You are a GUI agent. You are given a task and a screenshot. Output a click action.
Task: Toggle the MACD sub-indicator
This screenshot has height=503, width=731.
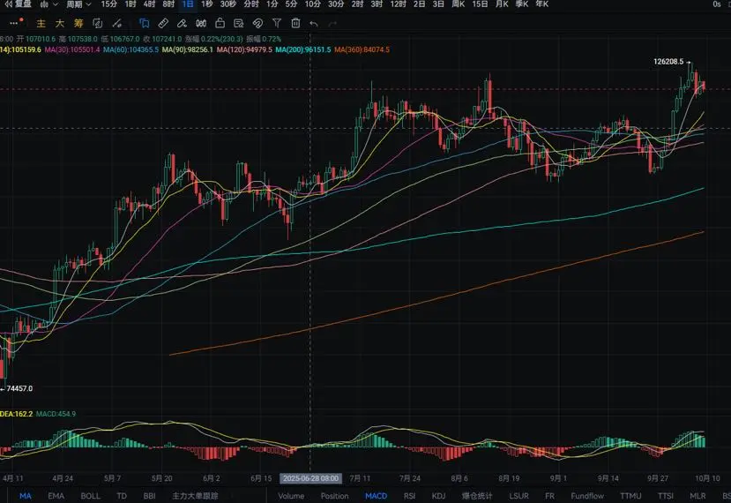(376, 496)
